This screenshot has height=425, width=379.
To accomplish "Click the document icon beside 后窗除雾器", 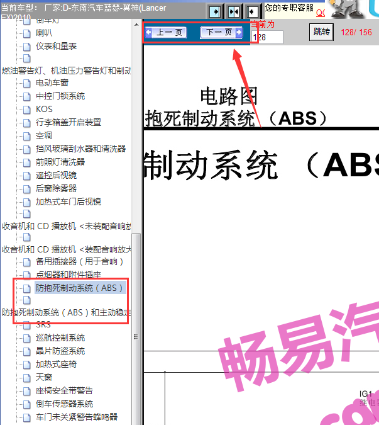I will click(27, 189).
